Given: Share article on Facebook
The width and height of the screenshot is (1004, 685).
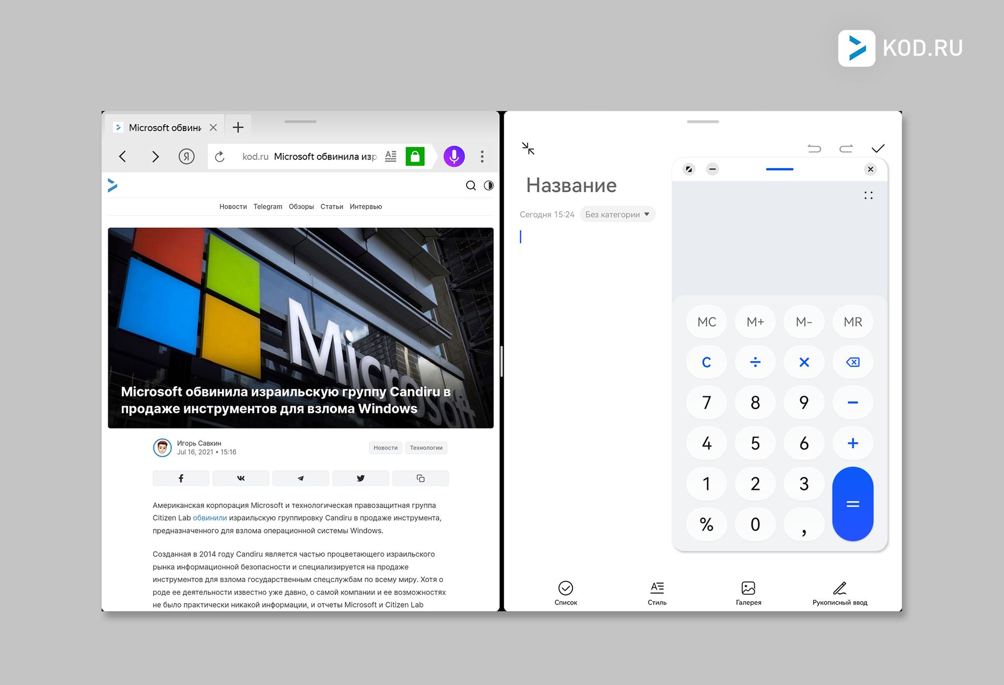Looking at the screenshot, I should click(181, 478).
